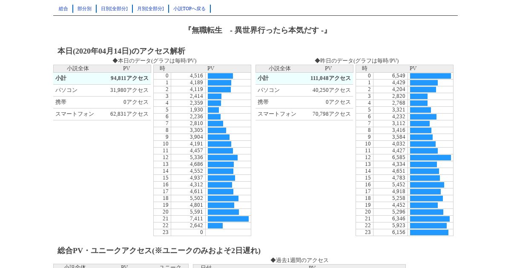The image size is (511, 268).
Task: Click yesterday's hour 23 PV 6,156
Action: pyautogui.click(x=399, y=232)
